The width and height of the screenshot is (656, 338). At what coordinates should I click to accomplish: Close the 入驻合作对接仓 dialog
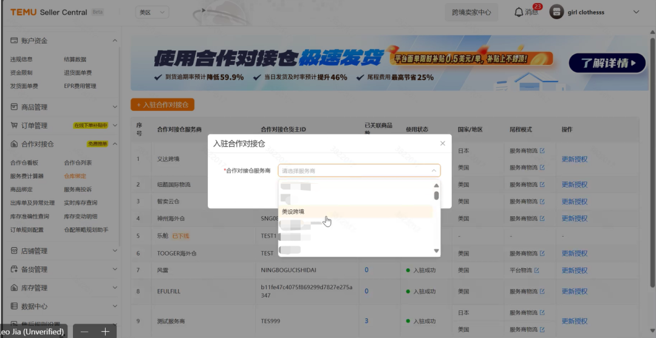click(x=443, y=143)
